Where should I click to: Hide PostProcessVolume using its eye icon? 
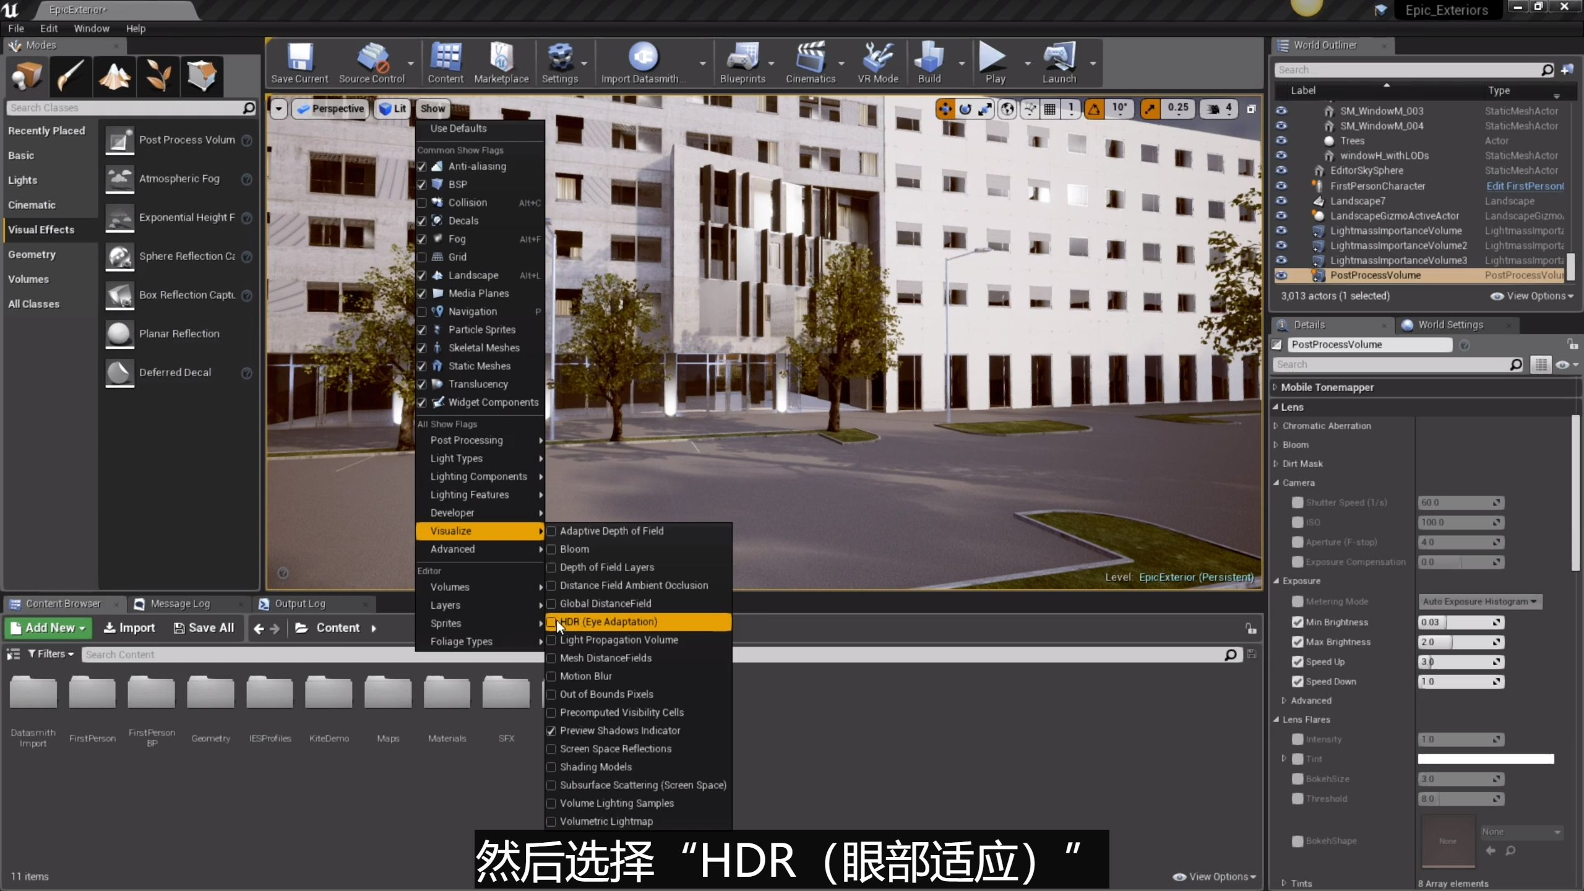[x=1281, y=275]
